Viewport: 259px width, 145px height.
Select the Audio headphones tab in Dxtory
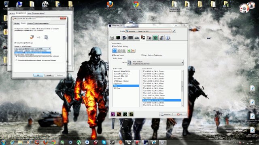(x=143, y=37)
